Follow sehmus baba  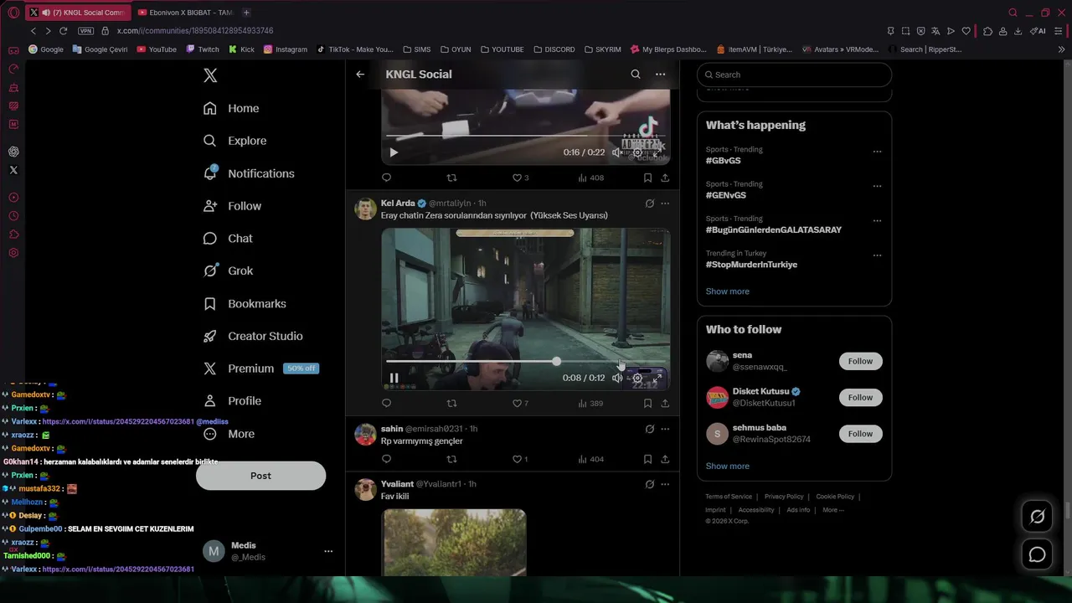click(860, 434)
